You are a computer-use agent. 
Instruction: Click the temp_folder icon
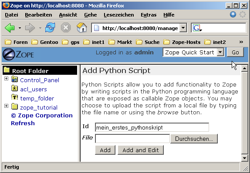[x=14, y=97]
